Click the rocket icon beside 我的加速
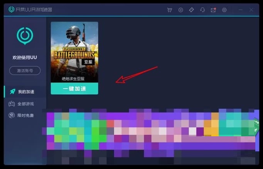The height and width of the screenshot is (169, 263). tap(13, 92)
